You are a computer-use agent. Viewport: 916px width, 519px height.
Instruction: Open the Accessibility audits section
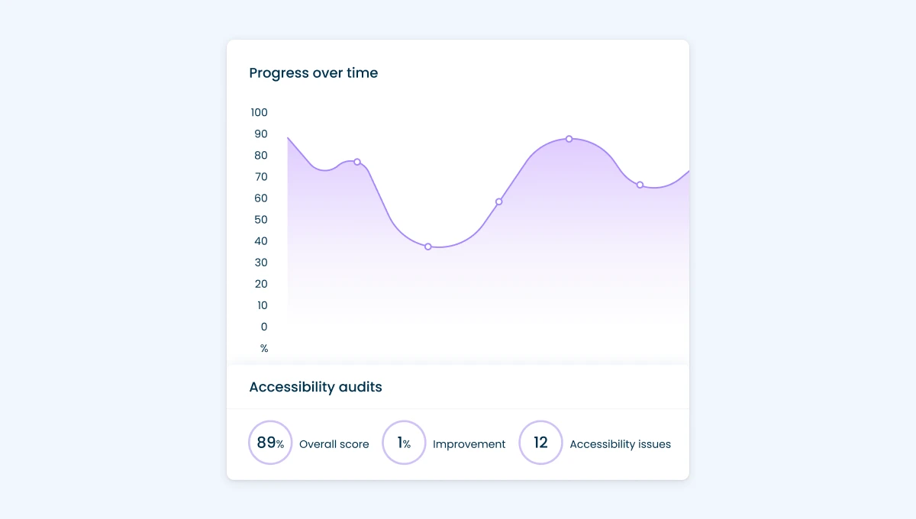click(x=315, y=387)
